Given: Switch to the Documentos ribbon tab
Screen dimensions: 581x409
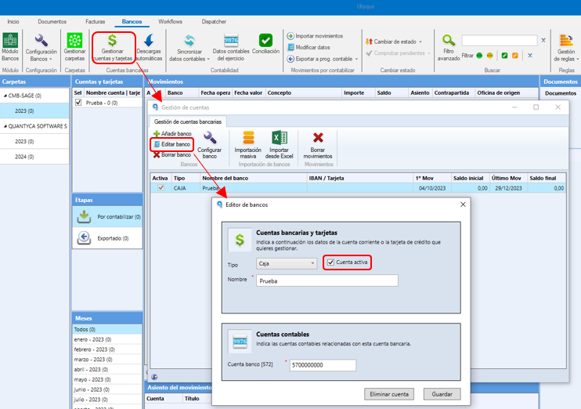Looking at the screenshot, I should point(52,21).
